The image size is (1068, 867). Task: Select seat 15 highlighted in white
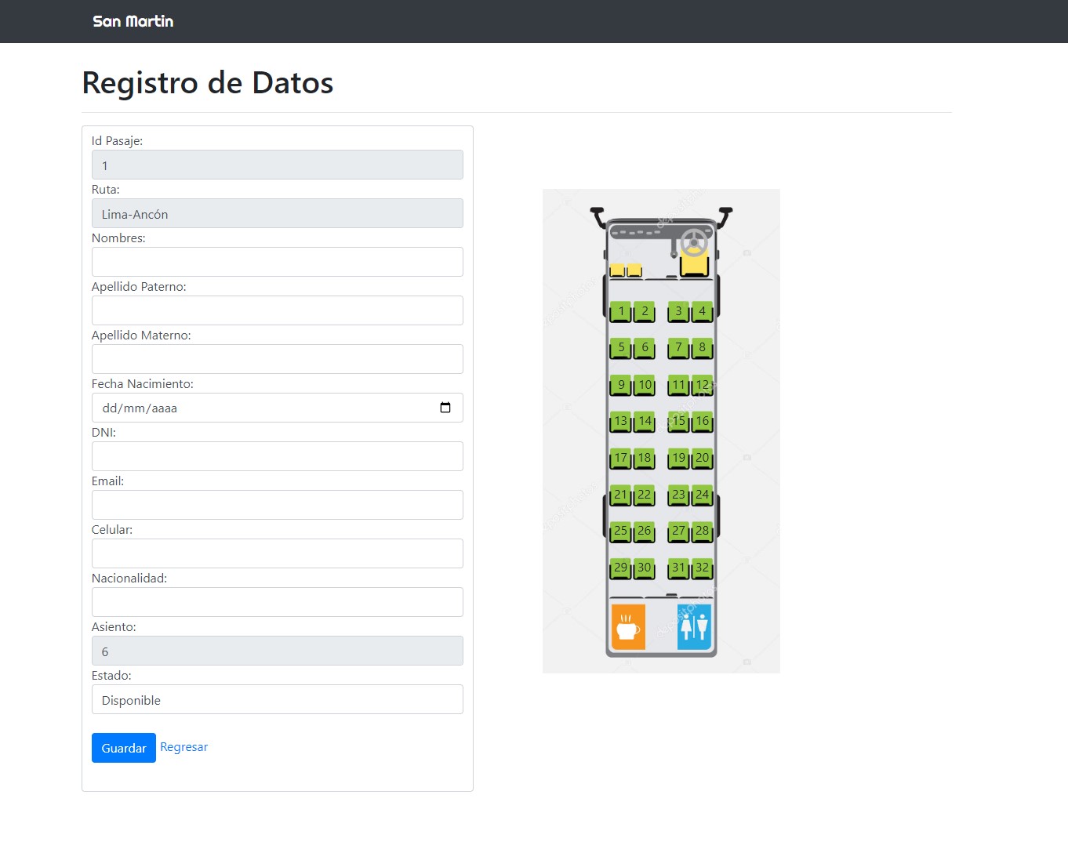tap(678, 422)
